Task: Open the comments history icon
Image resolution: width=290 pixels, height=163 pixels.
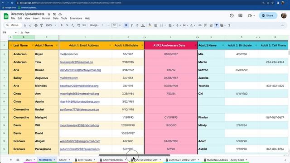Action: click(240, 16)
